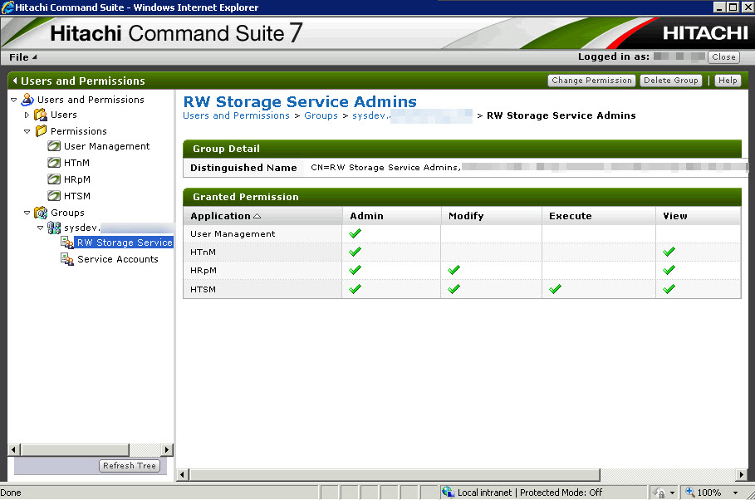
Task: Click the HTnM permission icon in tree
Action: coord(54,163)
